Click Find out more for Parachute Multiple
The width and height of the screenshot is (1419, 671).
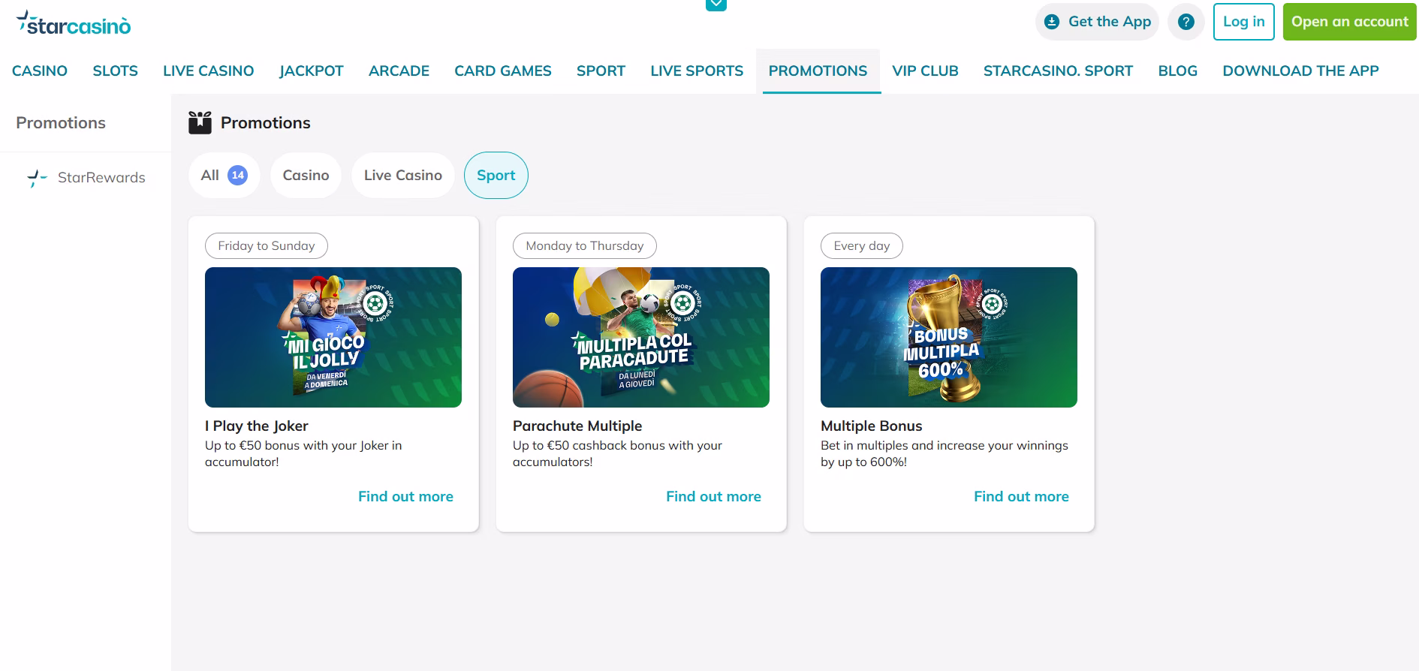point(713,496)
